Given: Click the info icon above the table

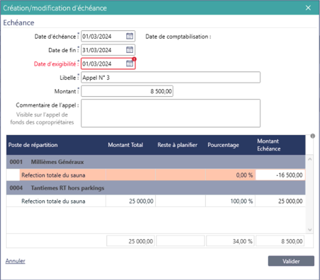Looking at the screenshot, I should pos(313,136).
